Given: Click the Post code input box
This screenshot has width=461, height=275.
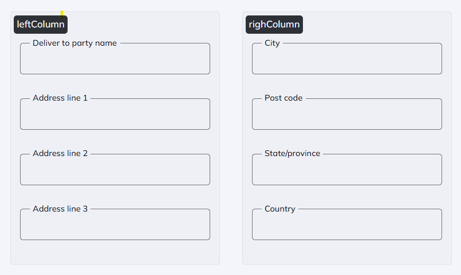Looking at the screenshot, I should coord(347,114).
